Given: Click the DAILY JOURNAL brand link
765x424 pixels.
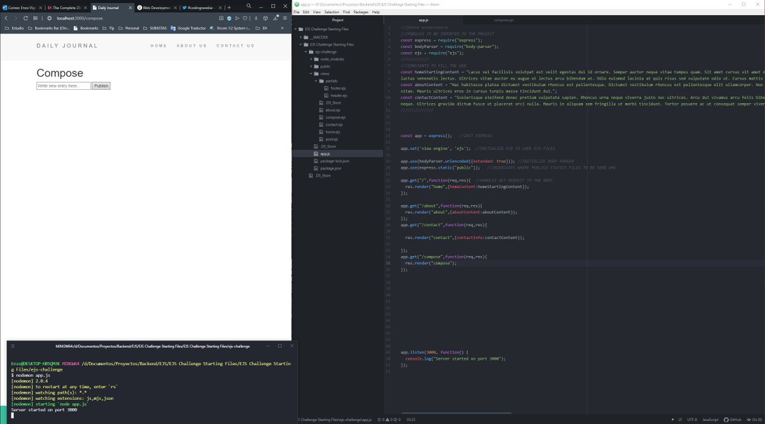Looking at the screenshot, I should pos(67,46).
